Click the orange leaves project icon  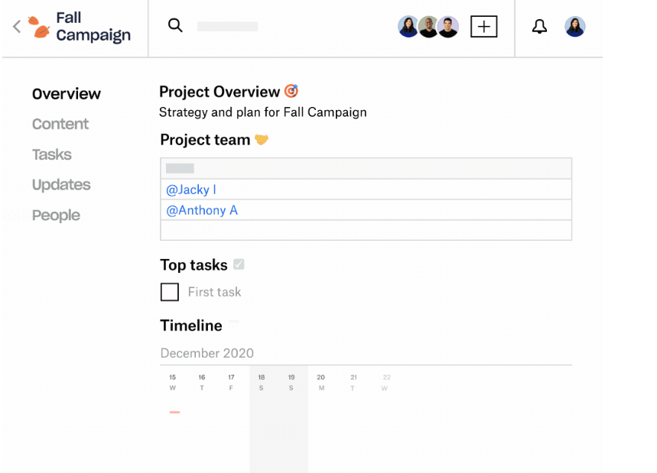pyautogui.click(x=38, y=27)
